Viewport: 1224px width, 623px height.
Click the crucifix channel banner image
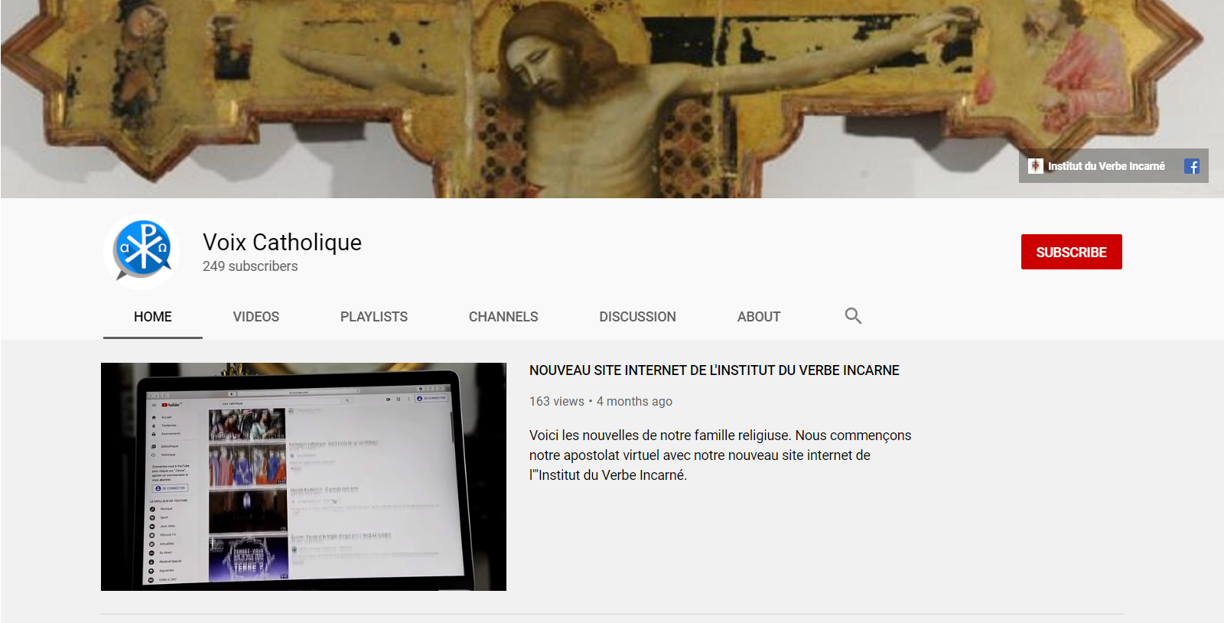612,99
